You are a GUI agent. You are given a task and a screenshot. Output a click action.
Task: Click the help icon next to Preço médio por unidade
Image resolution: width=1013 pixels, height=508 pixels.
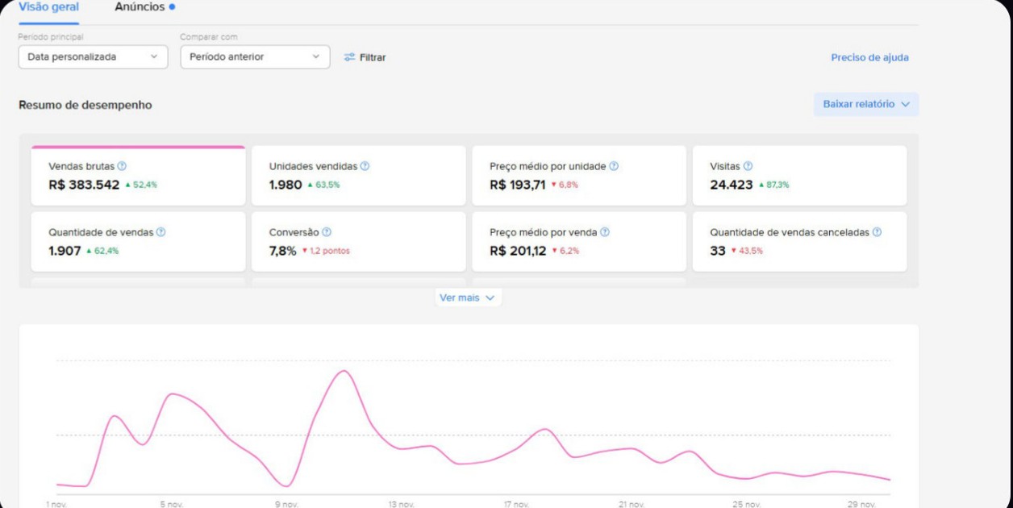pyautogui.click(x=614, y=166)
